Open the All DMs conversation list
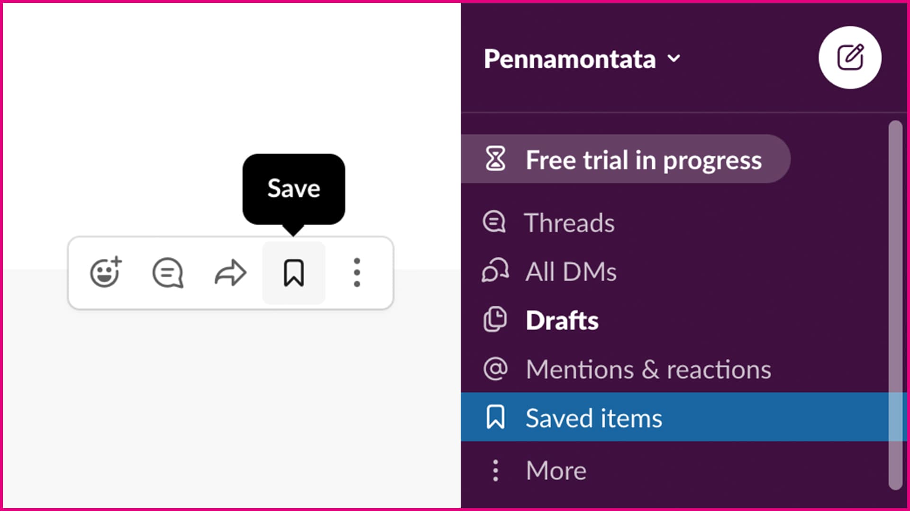 [x=571, y=272]
